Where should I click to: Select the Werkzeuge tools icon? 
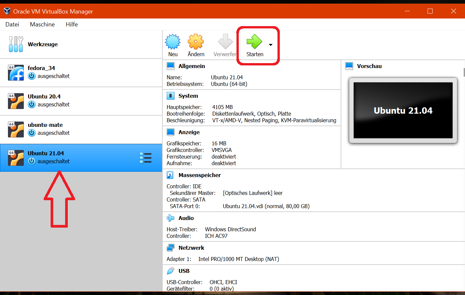[x=16, y=44]
